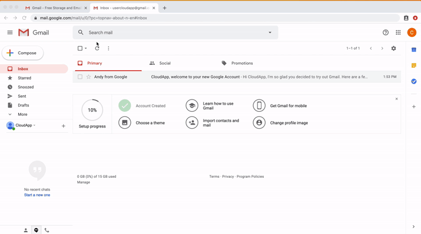Expand the More labels list
This screenshot has width=421, height=234.
tap(22, 114)
